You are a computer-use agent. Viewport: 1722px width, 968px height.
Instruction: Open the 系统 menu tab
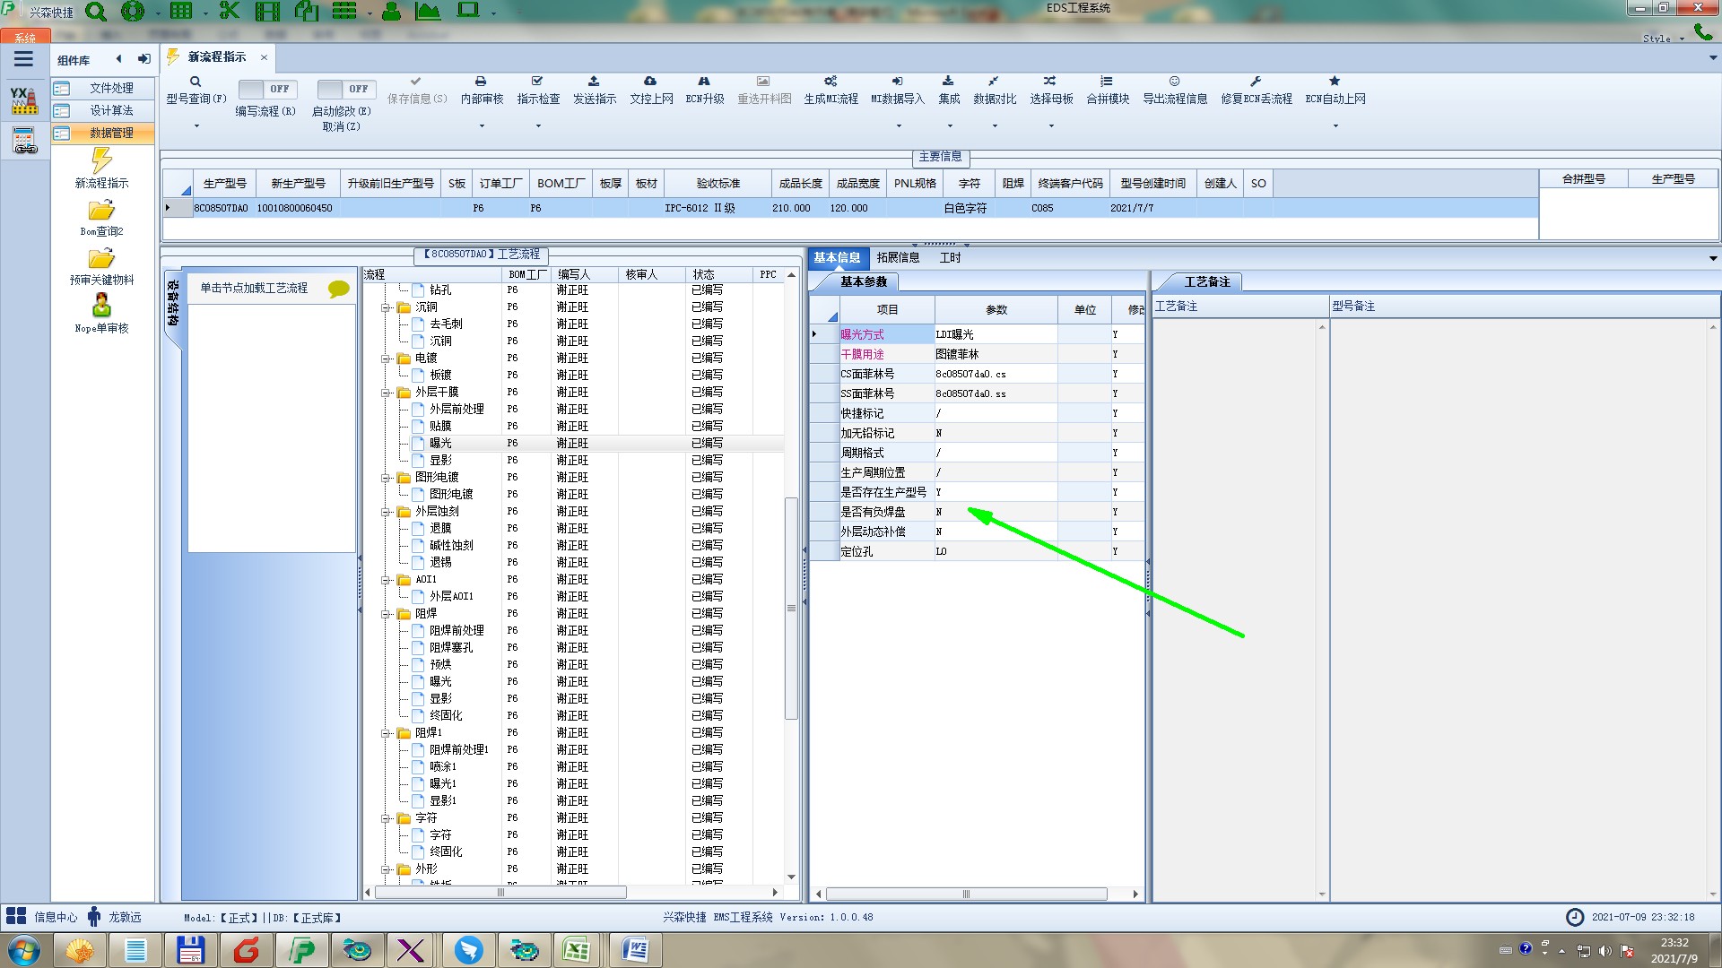point(24,38)
